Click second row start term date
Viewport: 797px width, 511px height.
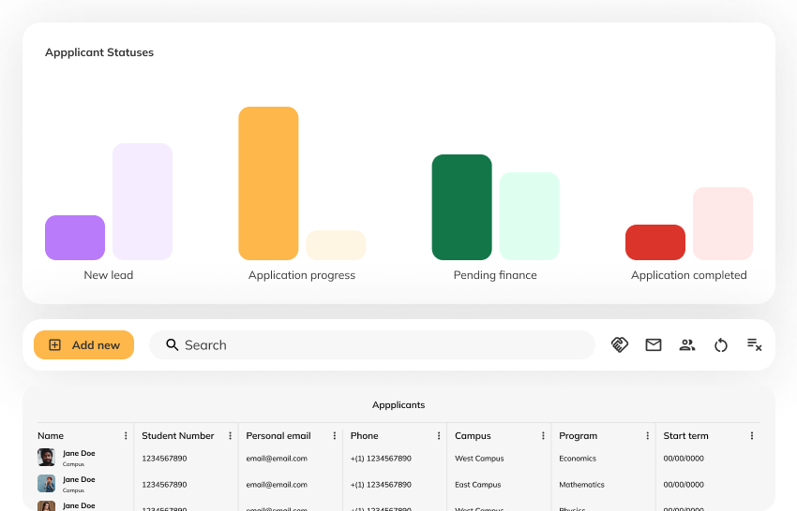point(684,485)
